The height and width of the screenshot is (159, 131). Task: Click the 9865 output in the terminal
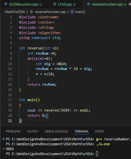coord(10,149)
